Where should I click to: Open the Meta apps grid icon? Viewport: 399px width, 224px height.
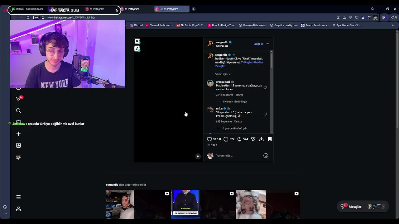coord(18,209)
